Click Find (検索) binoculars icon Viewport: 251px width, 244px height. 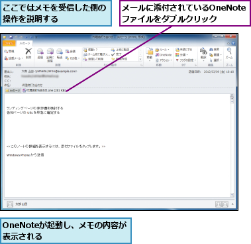tap(215, 50)
